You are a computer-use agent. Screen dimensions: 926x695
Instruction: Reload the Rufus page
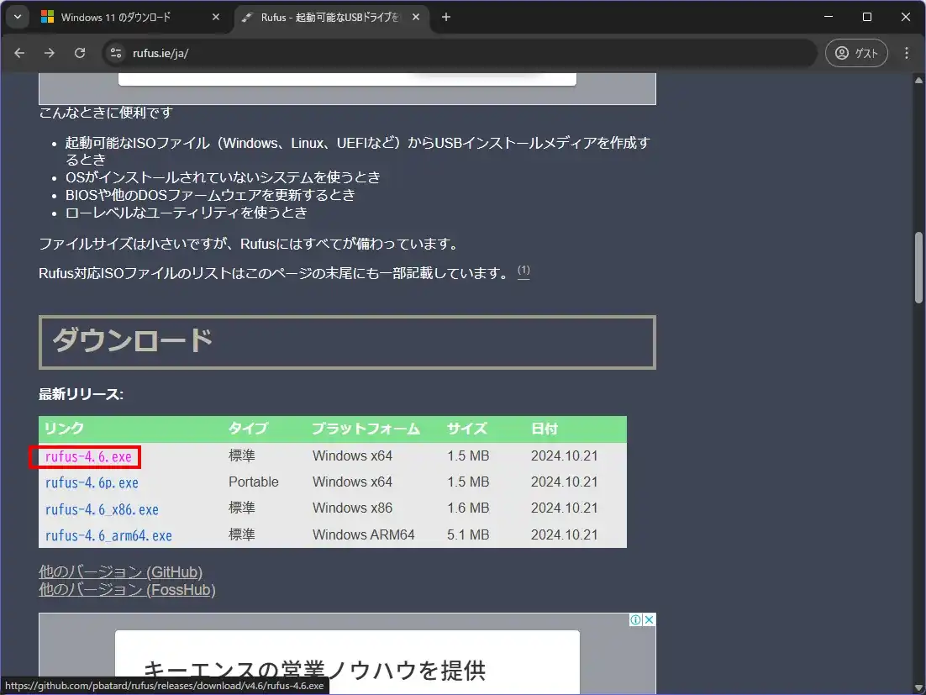click(80, 53)
